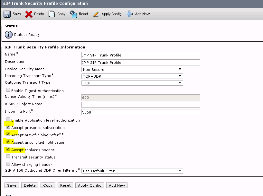Image resolution: width=263 pixels, height=196 pixels.
Task: Check Allow charging header box
Action: tap(8, 164)
